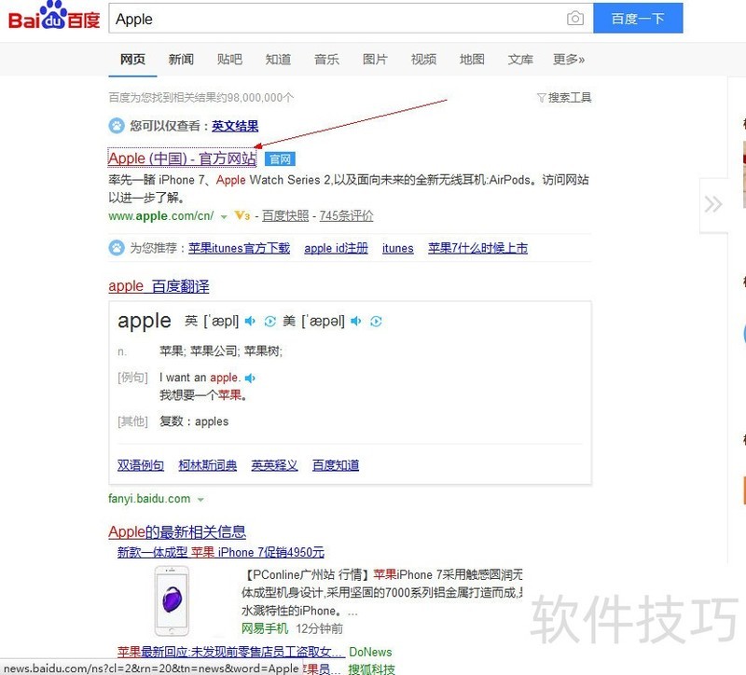Click 苹果7什么时候上市 suggestion
Screen dimensions: 746x675
[x=477, y=248]
